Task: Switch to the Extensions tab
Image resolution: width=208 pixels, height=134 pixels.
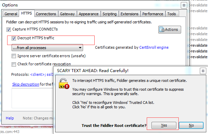Action: click(x=129, y=14)
